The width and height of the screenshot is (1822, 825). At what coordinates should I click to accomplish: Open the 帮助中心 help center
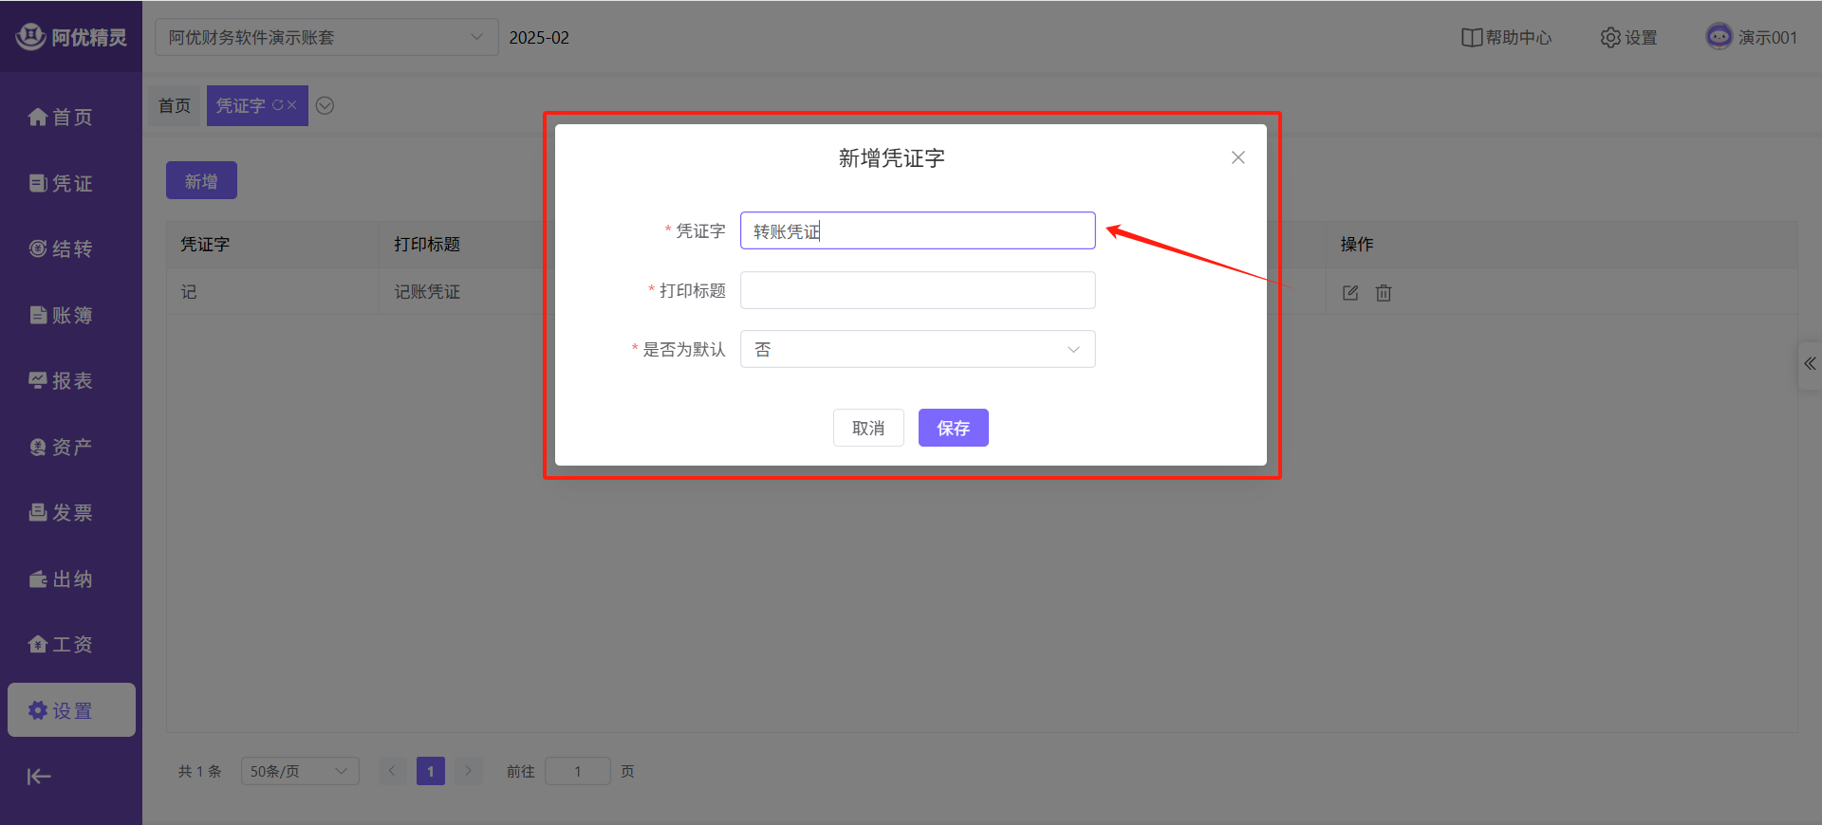point(1506,38)
